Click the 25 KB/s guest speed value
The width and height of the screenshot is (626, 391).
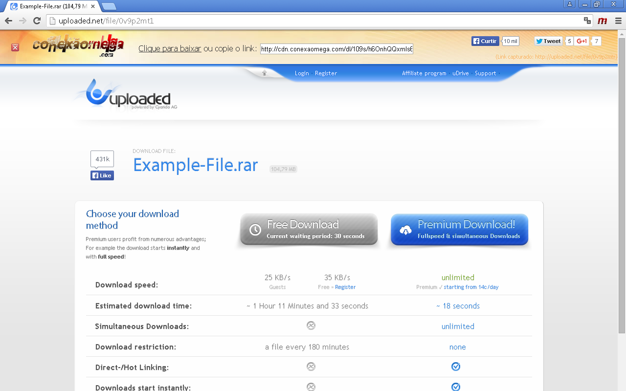point(277,278)
